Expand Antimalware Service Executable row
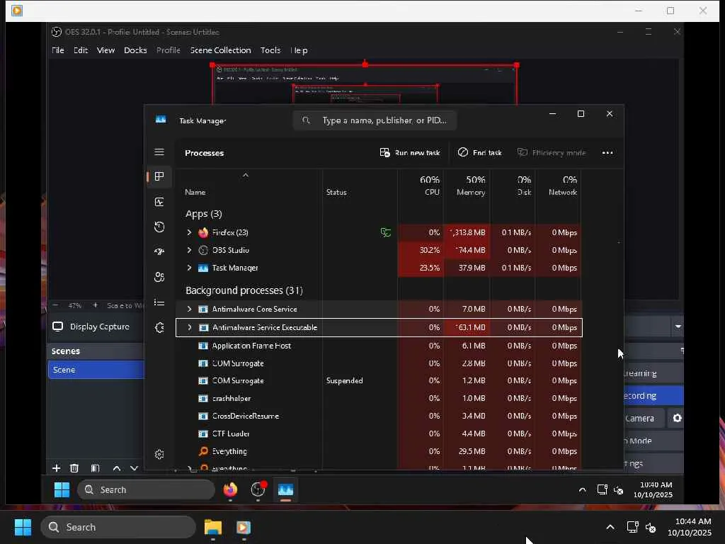 (189, 327)
